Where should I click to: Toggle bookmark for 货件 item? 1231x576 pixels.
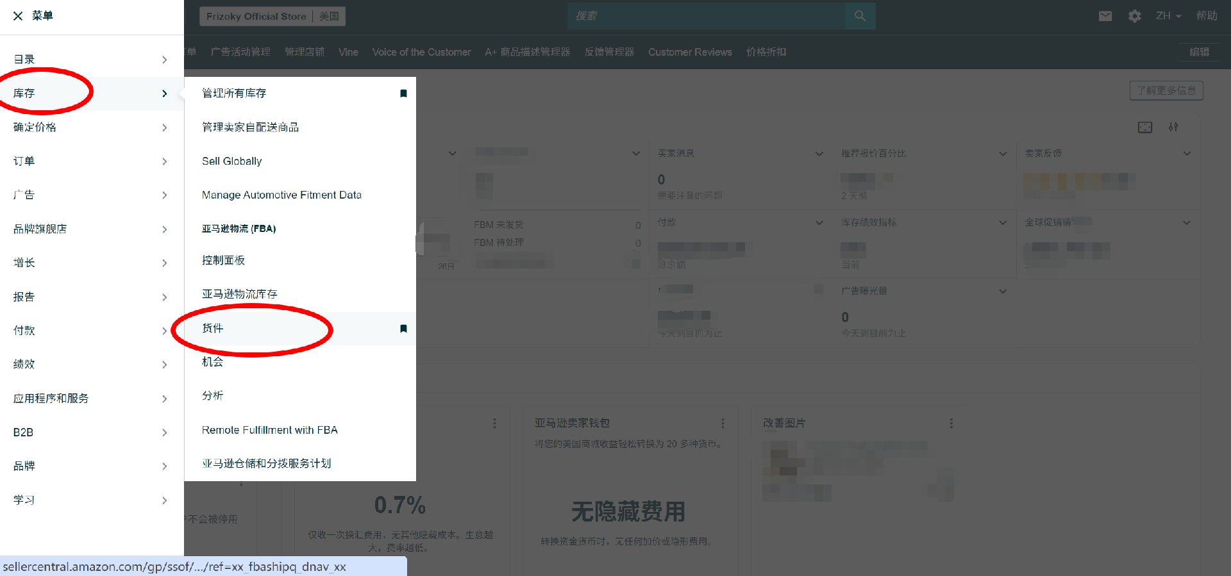coord(403,329)
